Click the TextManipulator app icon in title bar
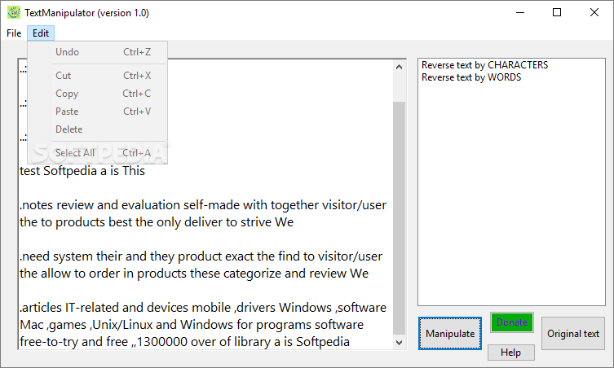The height and width of the screenshot is (368, 614). click(x=14, y=12)
